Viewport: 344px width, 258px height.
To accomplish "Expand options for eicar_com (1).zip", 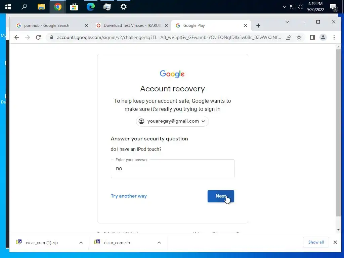I will [81, 243].
